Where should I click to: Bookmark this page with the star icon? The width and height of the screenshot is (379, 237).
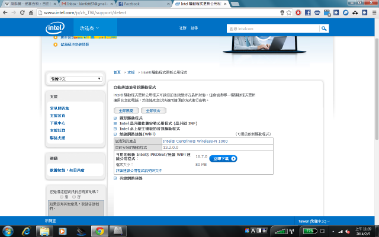point(289,12)
